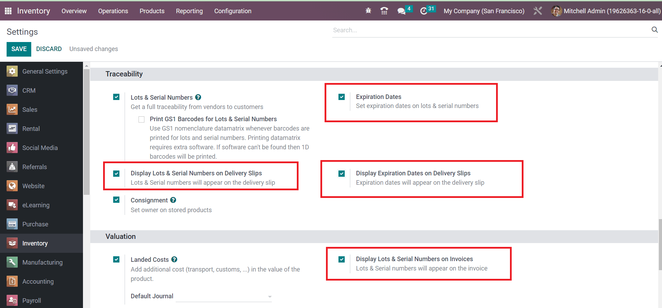Open the conversations chat icon
This screenshot has height=308, width=662.
(x=402, y=11)
